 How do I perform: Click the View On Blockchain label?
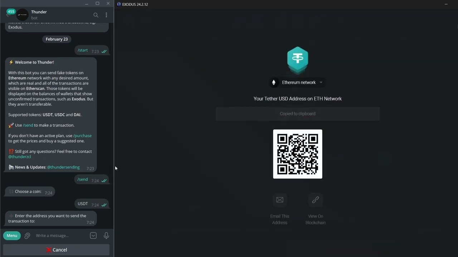316,220
